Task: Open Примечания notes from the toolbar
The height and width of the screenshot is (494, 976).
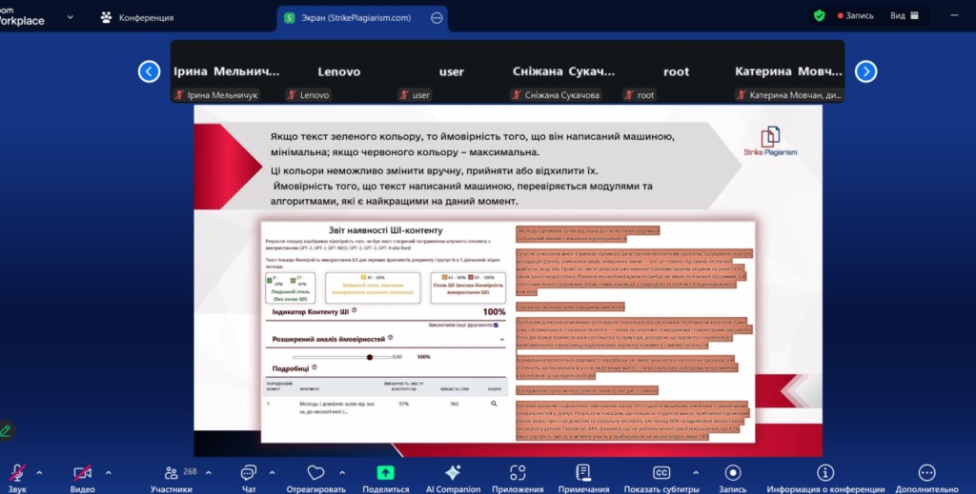Action: click(x=583, y=472)
